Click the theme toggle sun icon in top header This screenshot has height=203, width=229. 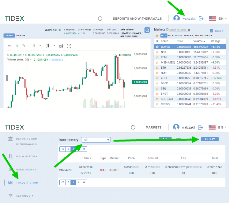click(100, 18)
